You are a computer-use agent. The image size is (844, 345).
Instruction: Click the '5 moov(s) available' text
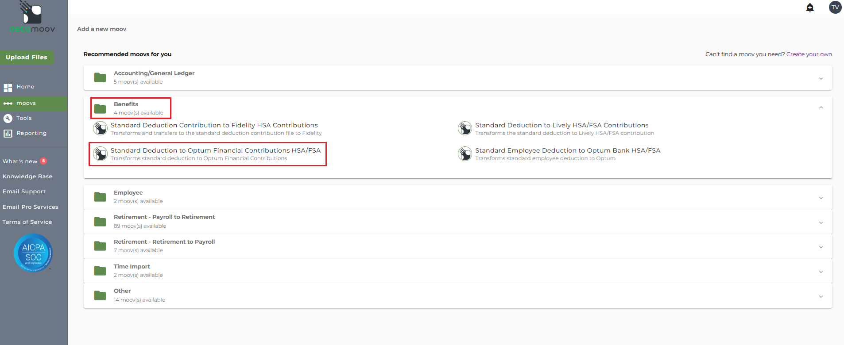[138, 82]
